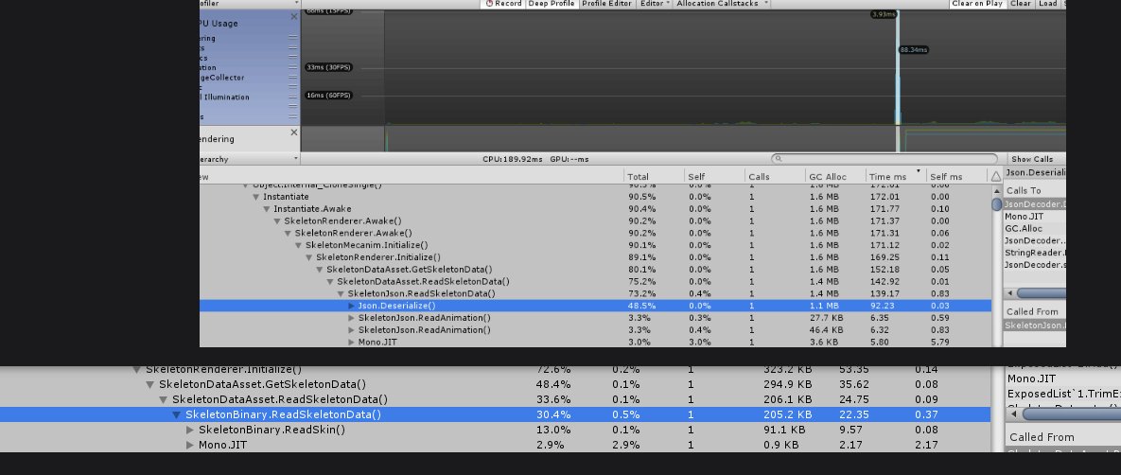Viewport: 1121px width, 475px height.
Task: Click the Record button in profiler toolbar
Action: pos(503,4)
